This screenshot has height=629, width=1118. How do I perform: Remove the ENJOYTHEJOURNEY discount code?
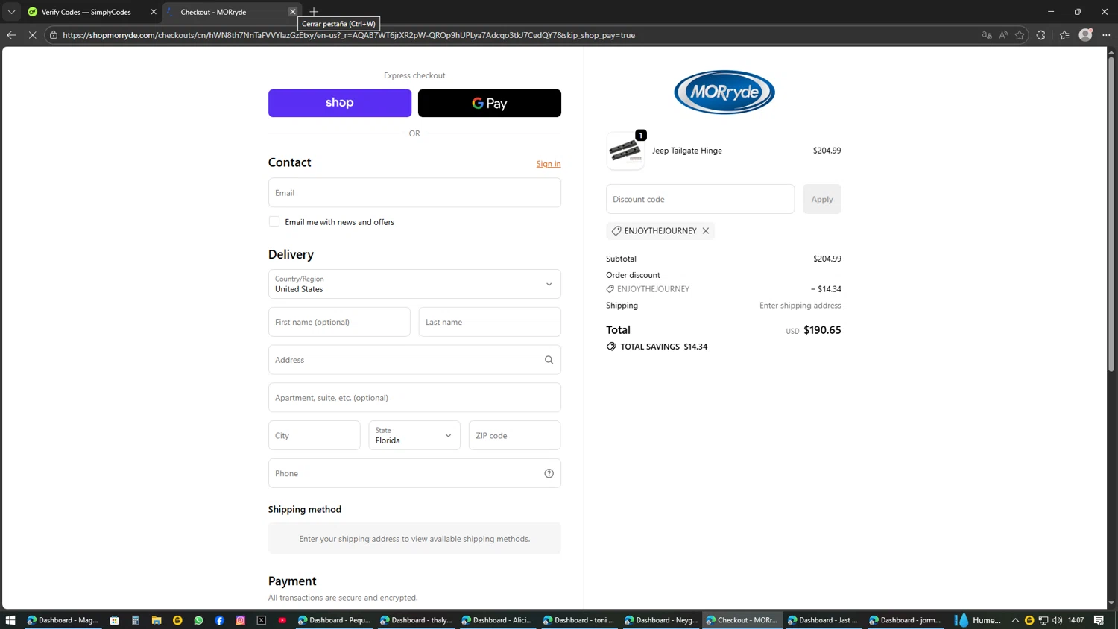click(705, 231)
